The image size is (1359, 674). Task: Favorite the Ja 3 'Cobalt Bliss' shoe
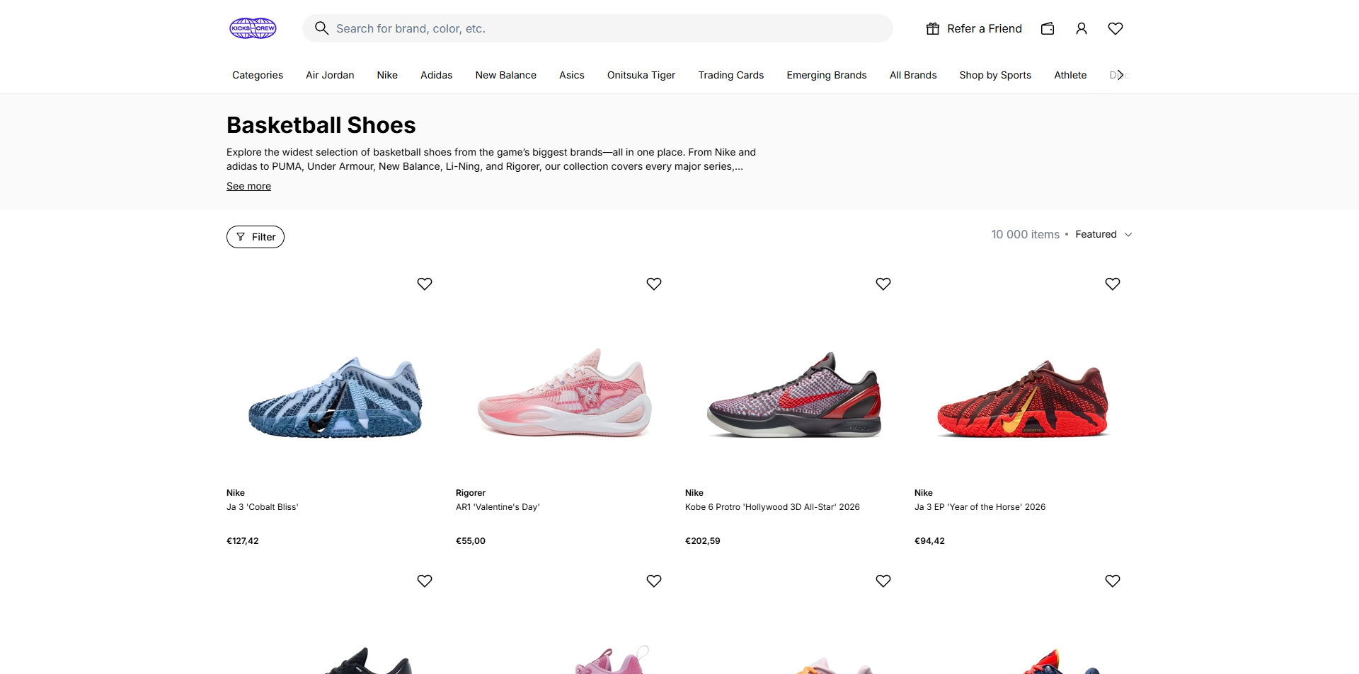point(425,284)
